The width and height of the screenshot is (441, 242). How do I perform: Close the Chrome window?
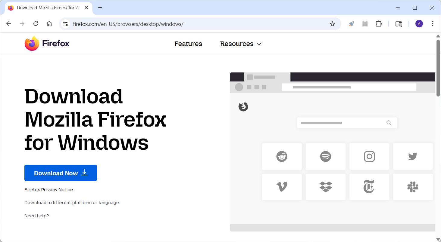[x=432, y=8]
